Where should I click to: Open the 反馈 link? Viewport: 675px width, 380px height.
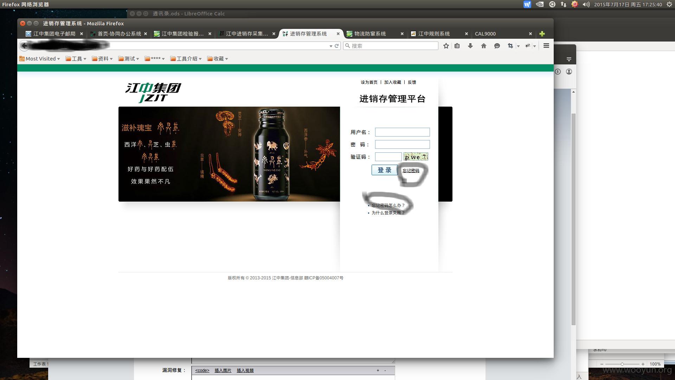412,82
